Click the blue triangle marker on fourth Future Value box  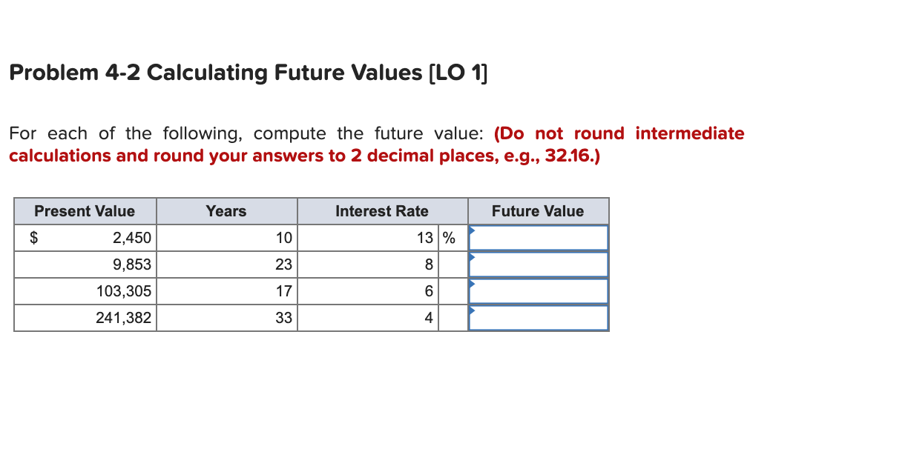click(471, 312)
